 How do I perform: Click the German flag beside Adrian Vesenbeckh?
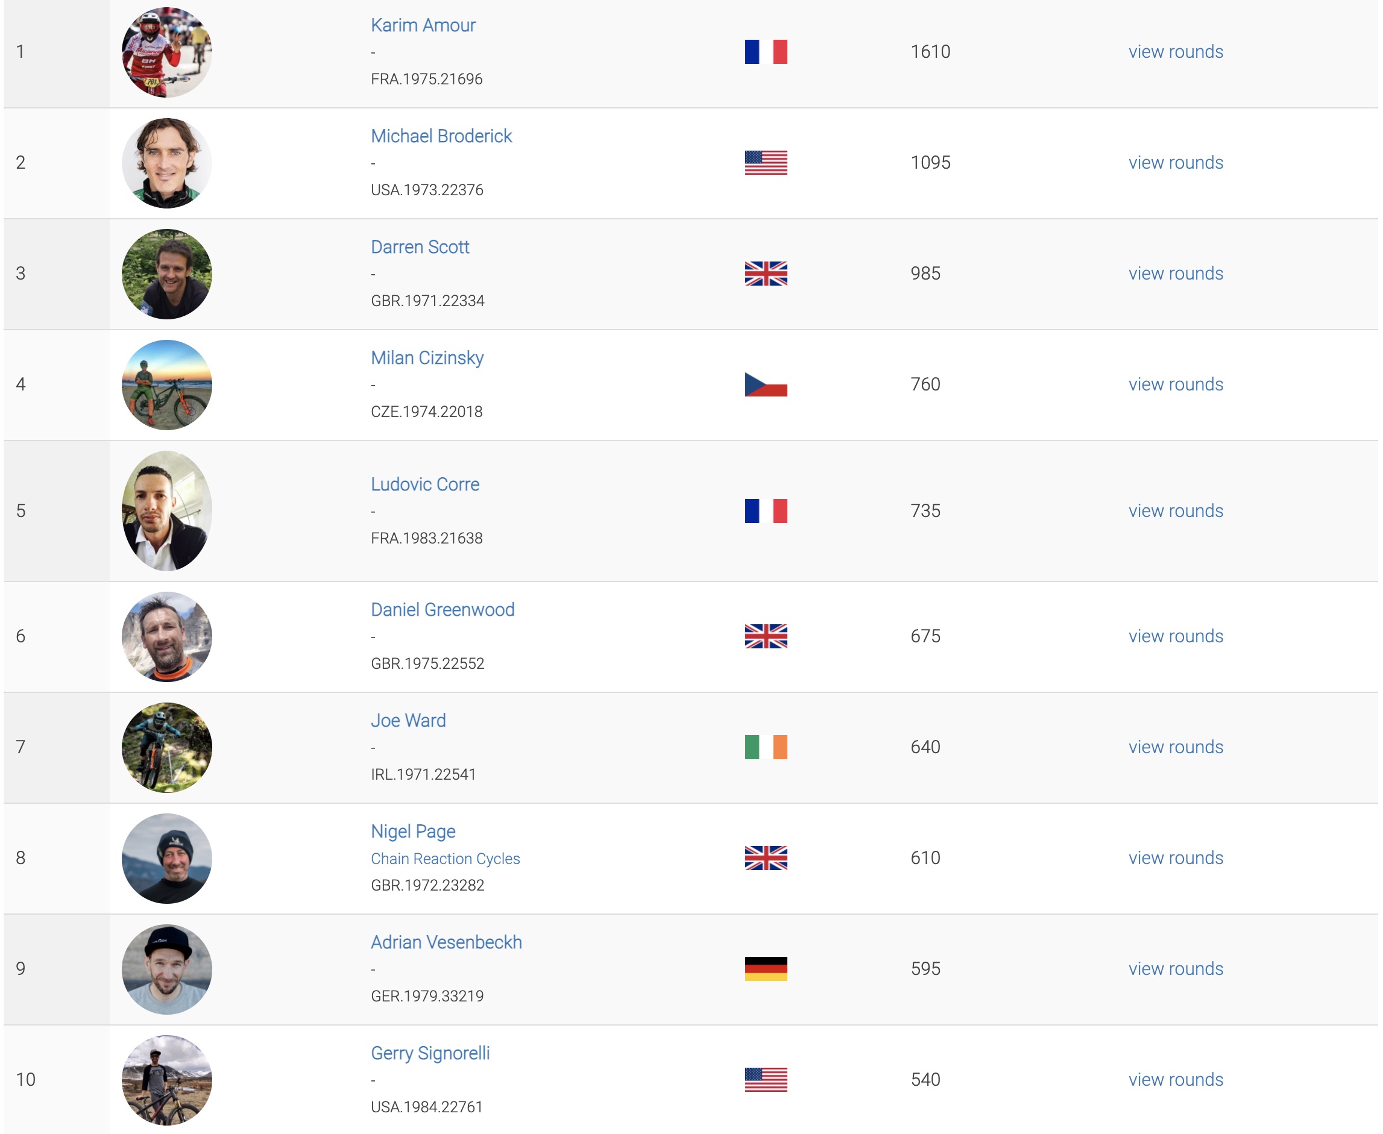point(766,969)
